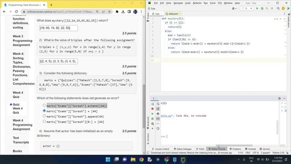The image size is (291, 164).
Task: Add a new console with plus icon
Action: (x=153, y=128)
